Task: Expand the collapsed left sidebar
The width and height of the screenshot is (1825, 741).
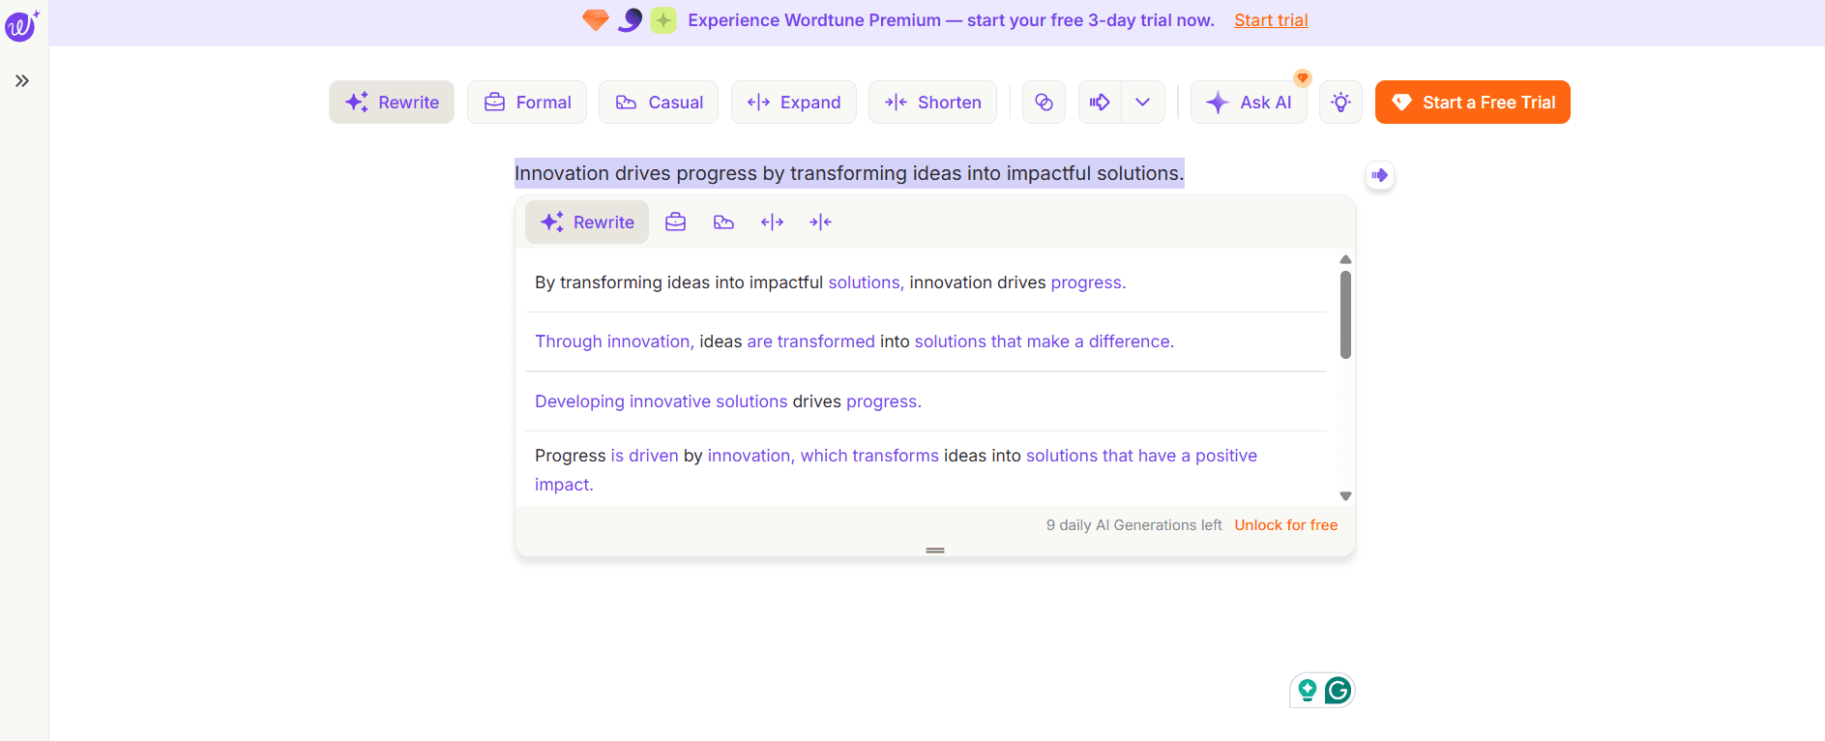Action: pyautogui.click(x=22, y=81)
